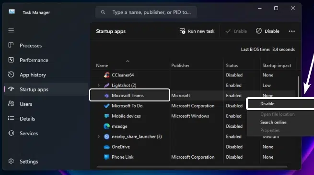Select the msedge icon

107,126
